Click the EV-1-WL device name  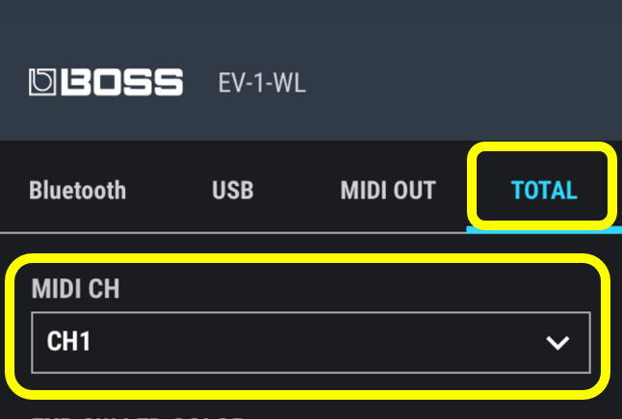(x=262, y=83)
